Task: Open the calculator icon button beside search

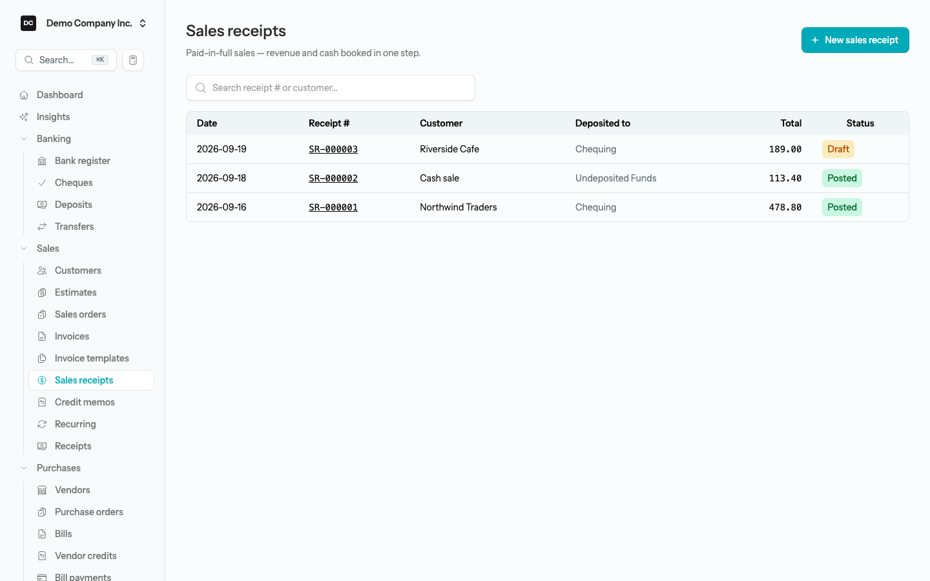Action: [133, 60]
